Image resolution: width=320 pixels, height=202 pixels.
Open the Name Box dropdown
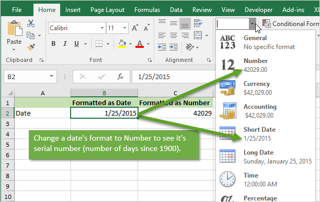pyautogui.click(x=51, y=77)
